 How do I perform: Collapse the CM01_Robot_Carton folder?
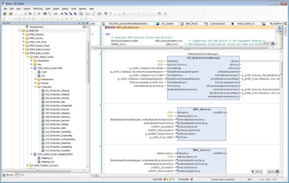[x=27, y=57]
